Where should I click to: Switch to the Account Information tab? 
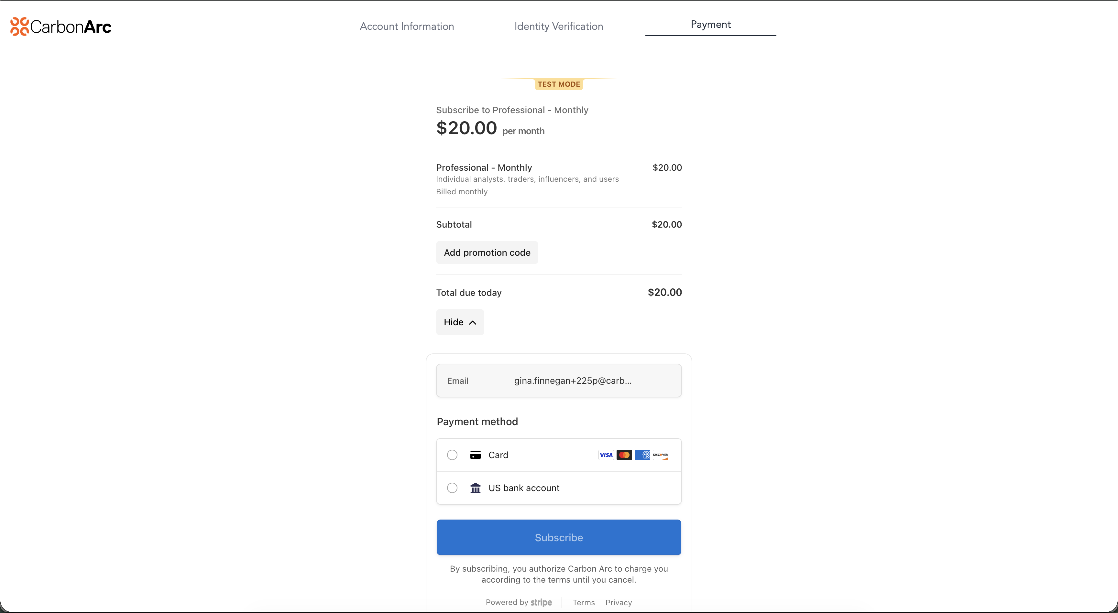pos(407,26)
